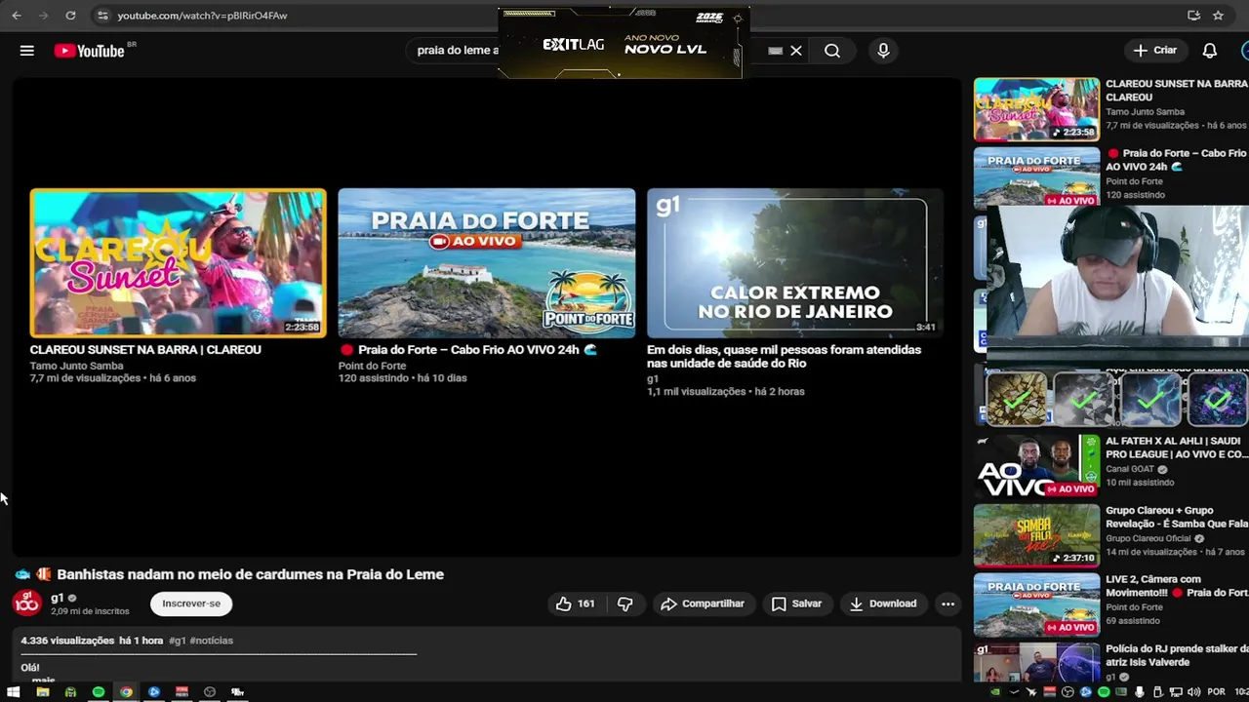Open the g1 channel avatar

pyautogui.click(x=26, y=604)
